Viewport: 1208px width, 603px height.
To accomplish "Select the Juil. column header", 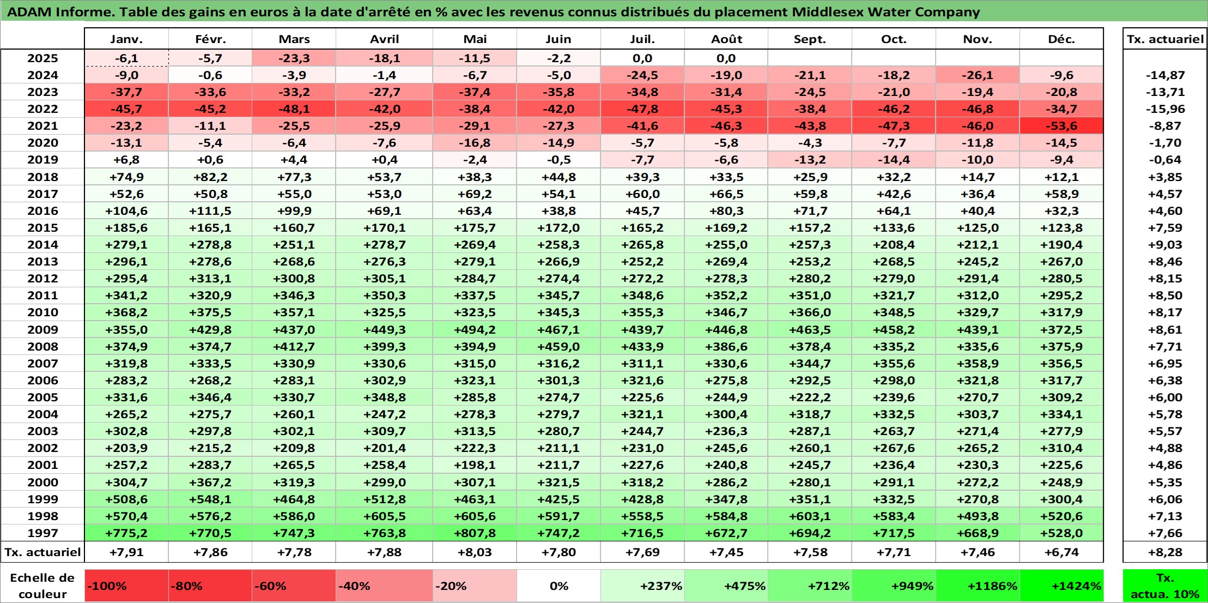I will [642, 39].
